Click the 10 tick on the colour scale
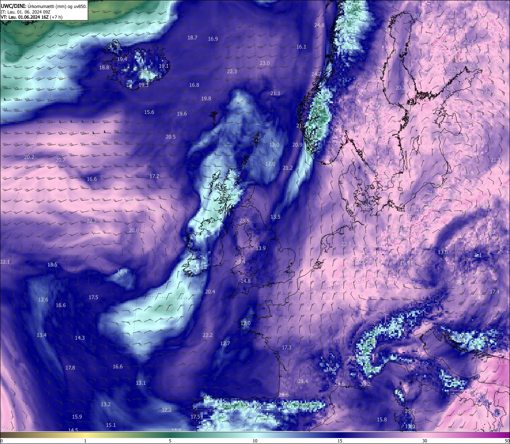Viewport: 510px width, 444px height. (255, 441)
